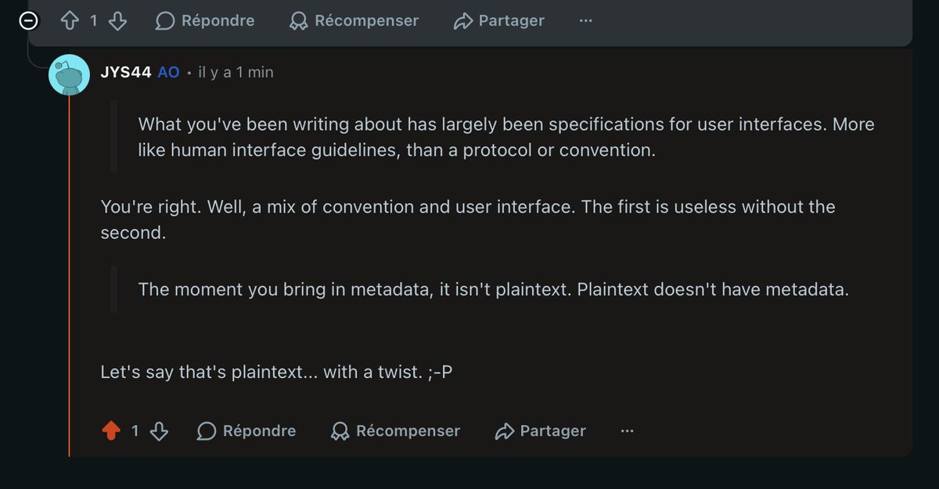Share JYS44's comment with Partager

pos(541,430)
